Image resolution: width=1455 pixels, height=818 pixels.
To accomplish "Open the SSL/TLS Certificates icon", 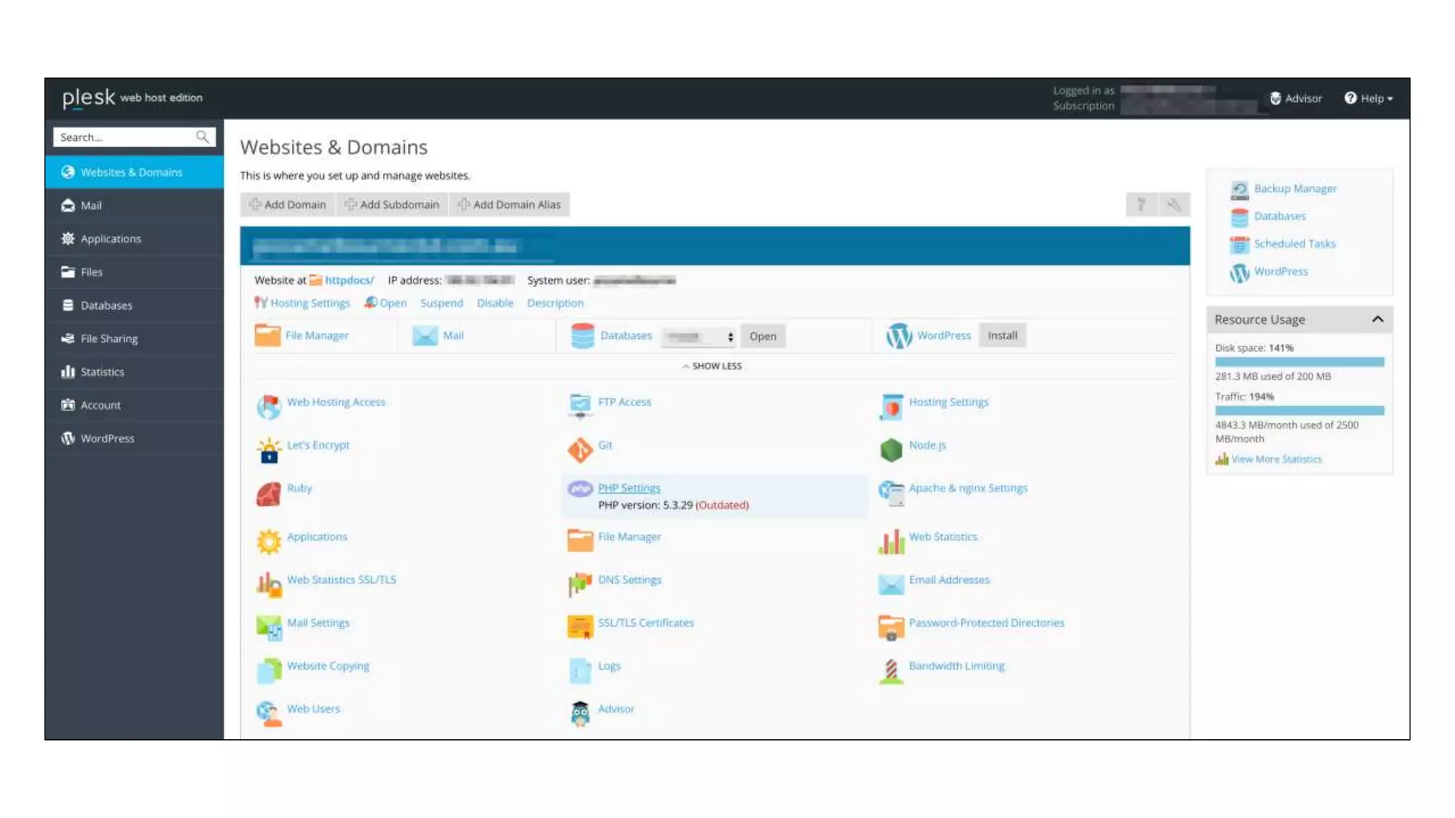I will (x=580, y=627).
